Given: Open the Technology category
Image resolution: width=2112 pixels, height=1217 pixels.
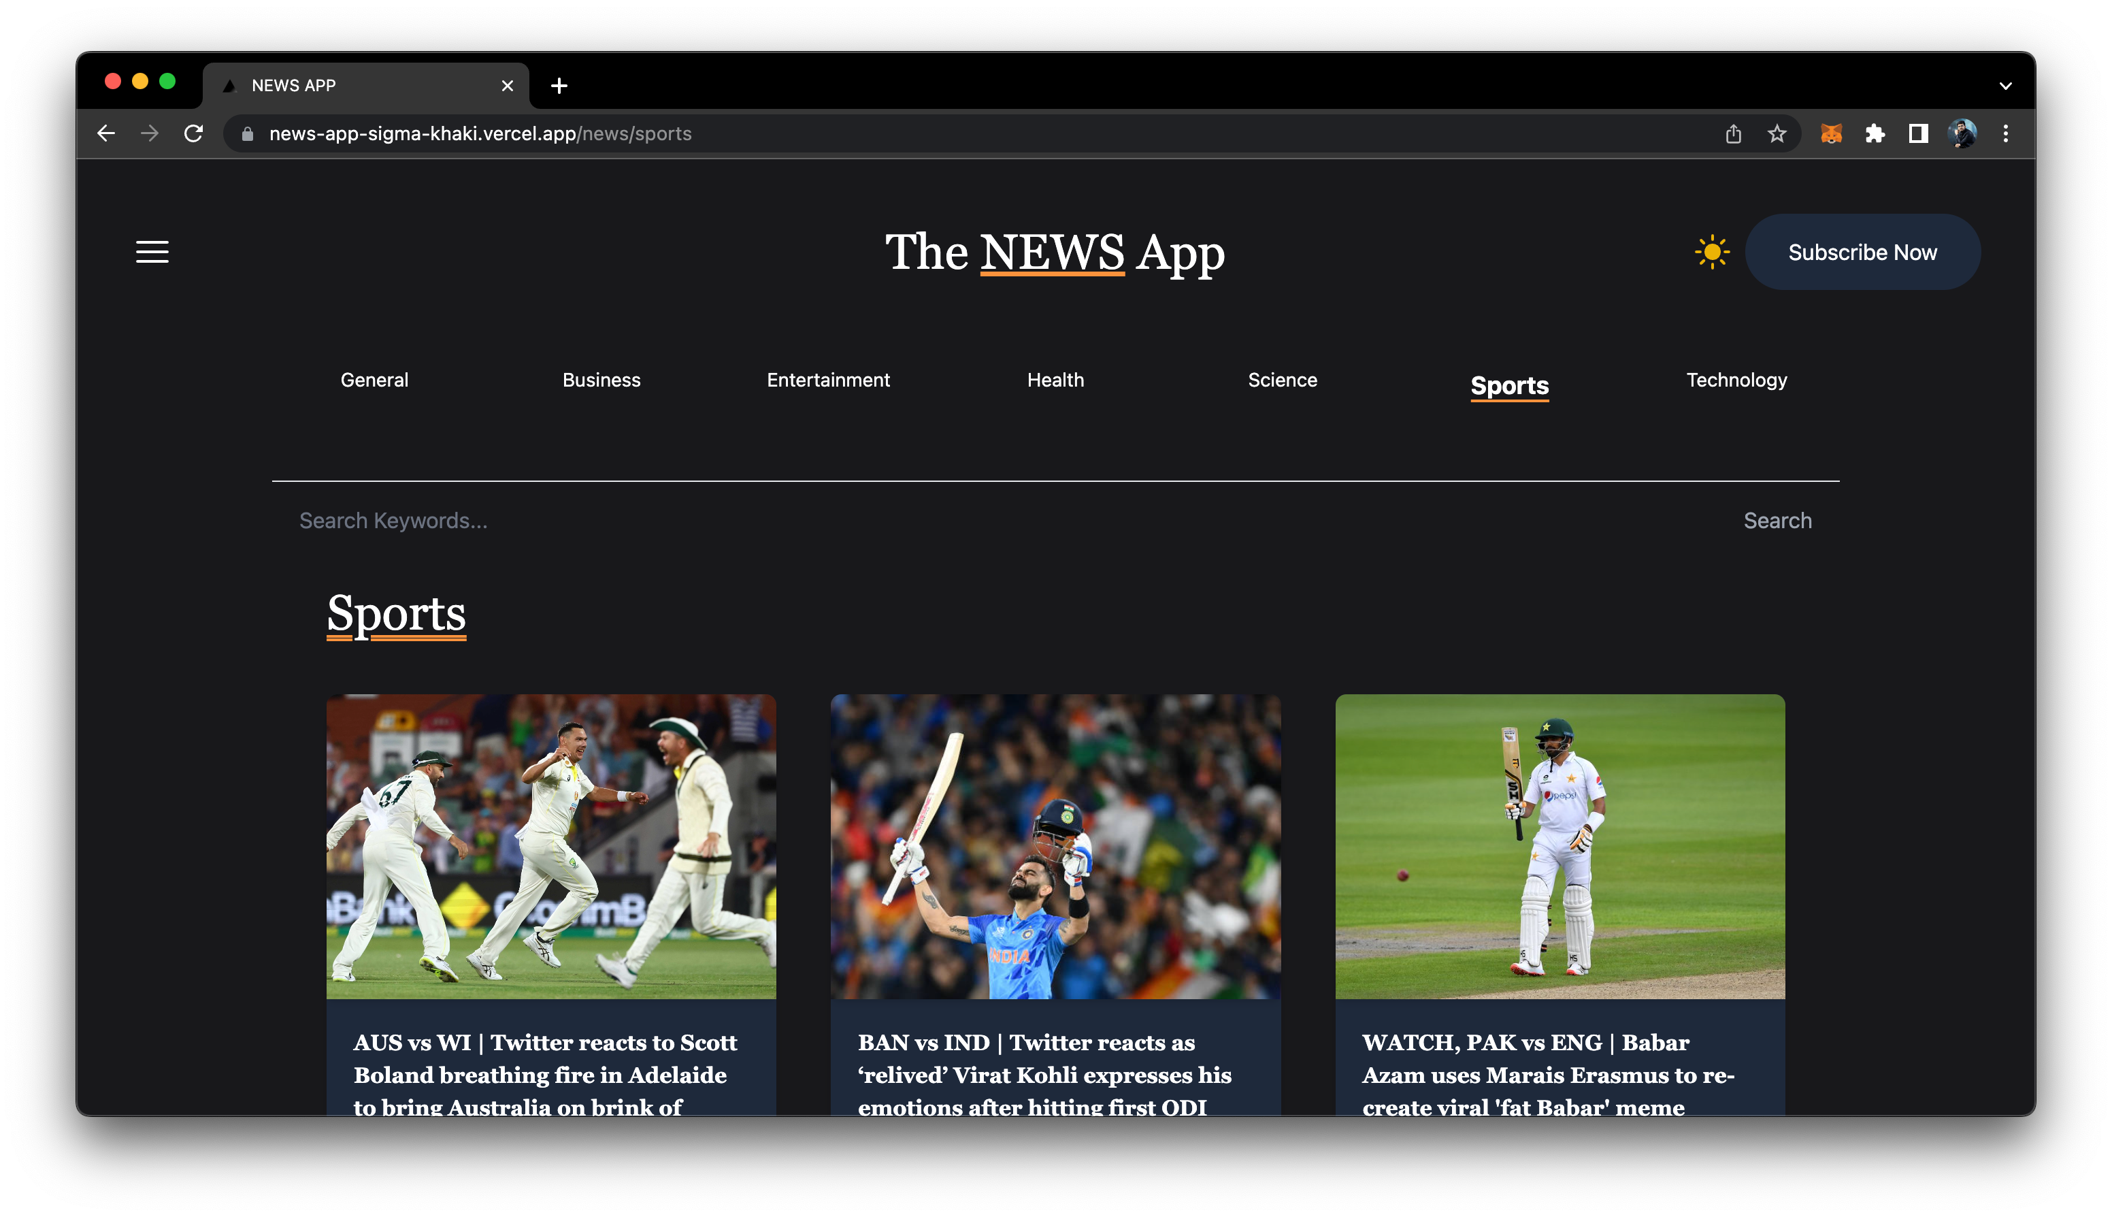Looking at the screenshot, I should [1736, 380].
